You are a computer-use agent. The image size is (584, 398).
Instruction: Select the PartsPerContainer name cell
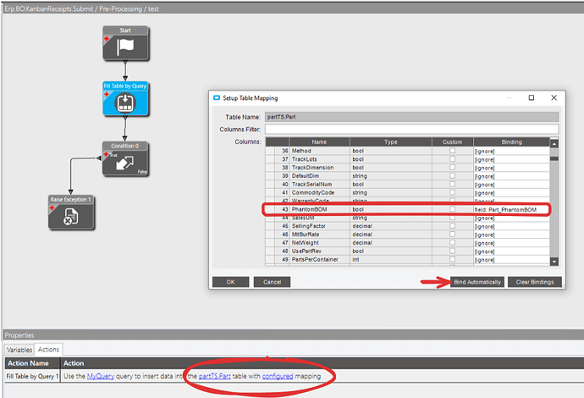319,259
